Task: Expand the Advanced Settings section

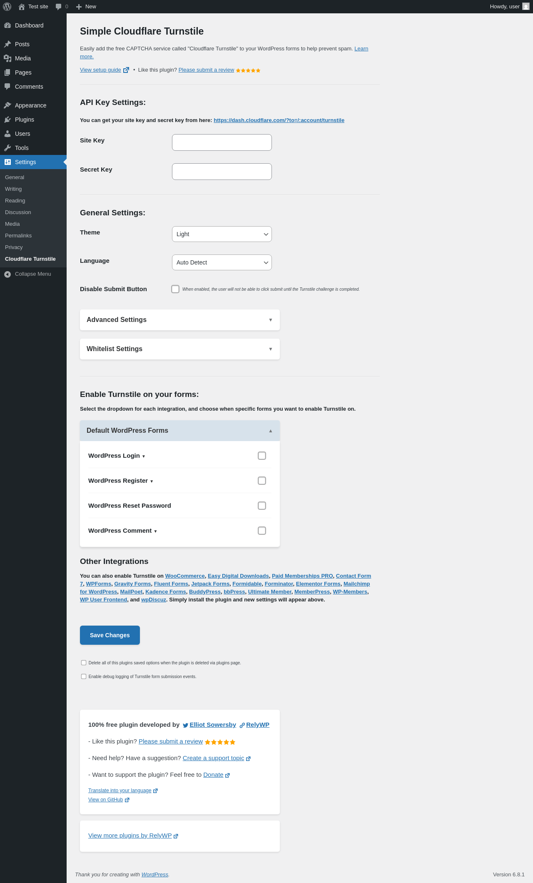Action: [x=180, y=320]
